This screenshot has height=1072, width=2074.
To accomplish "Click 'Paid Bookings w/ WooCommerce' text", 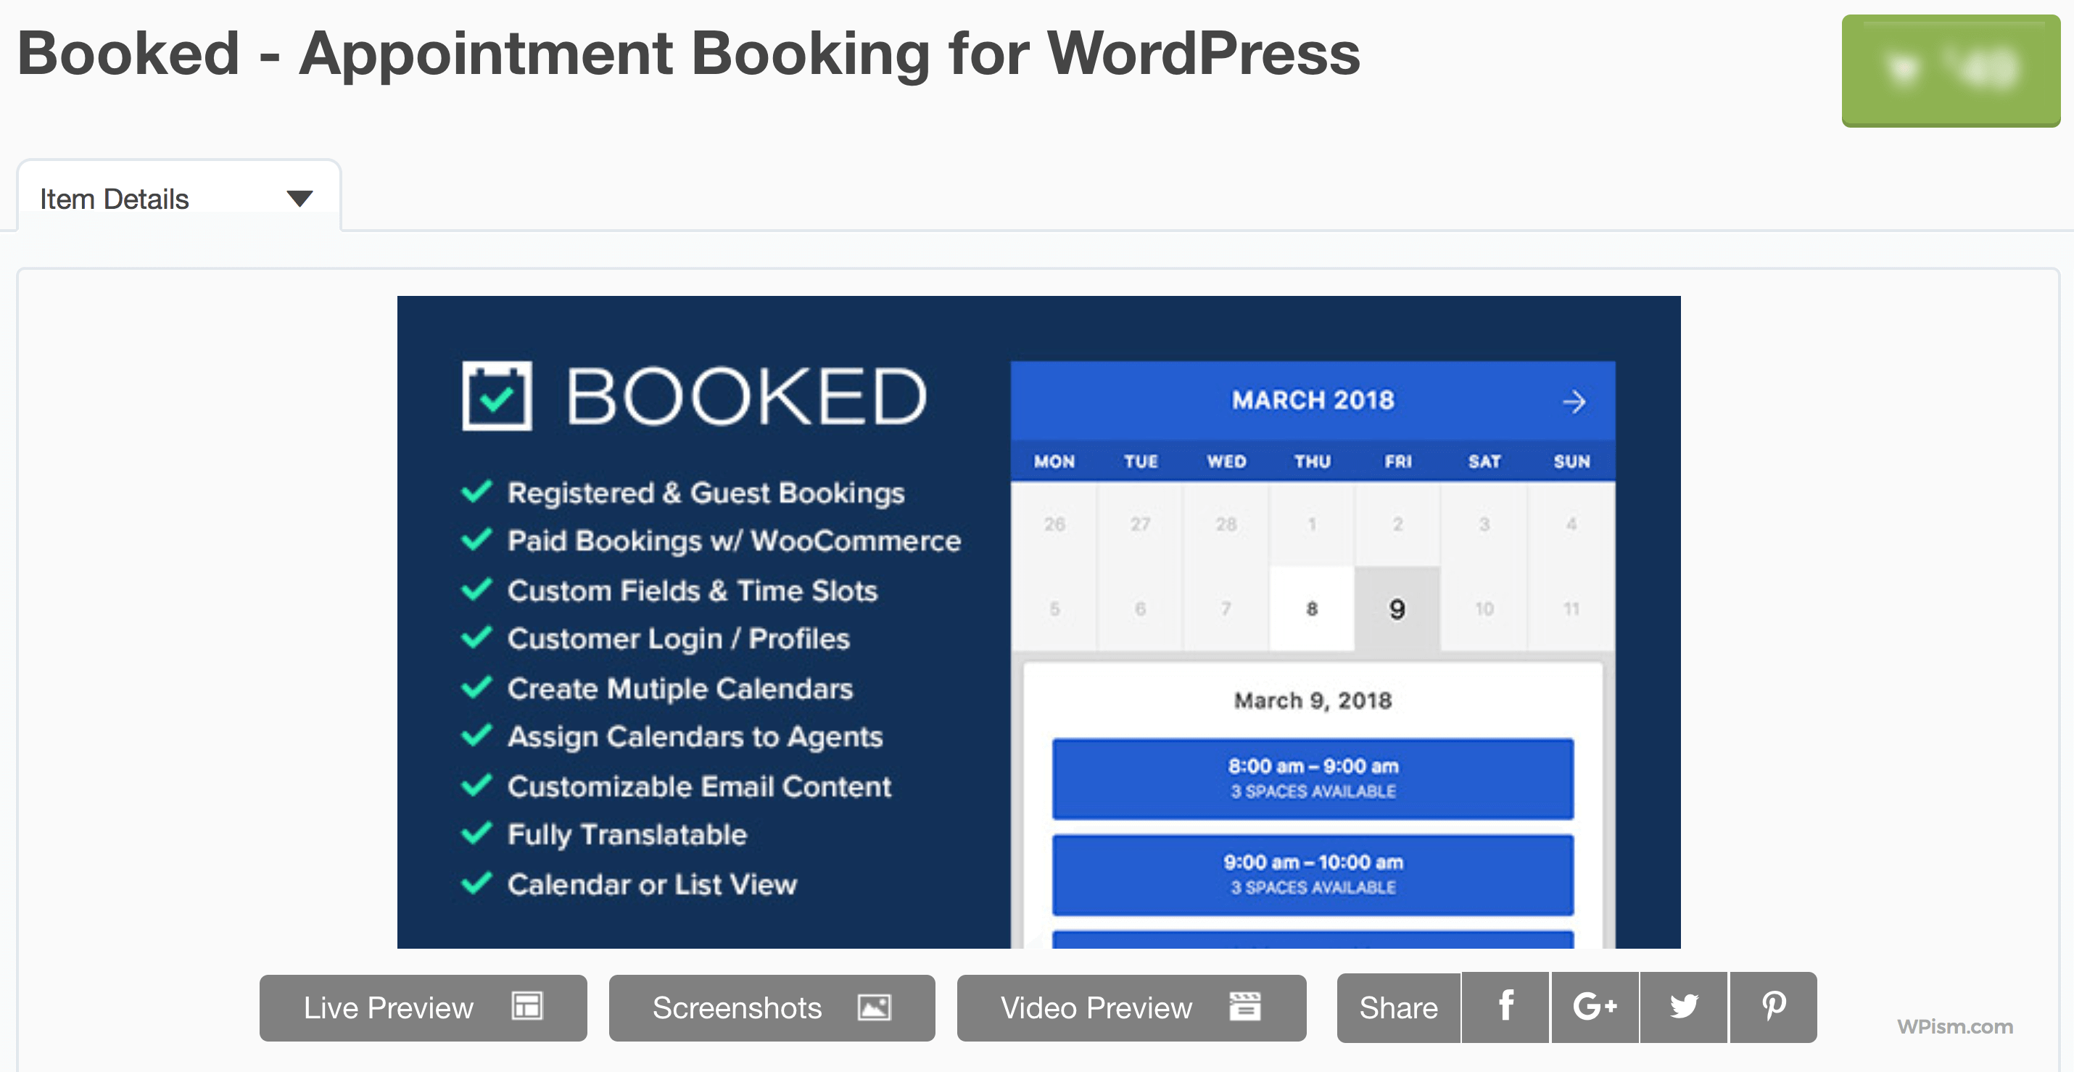I will (x=735, y=541).
